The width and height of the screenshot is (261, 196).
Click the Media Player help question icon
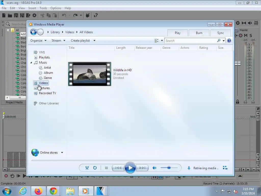(229, 41)
